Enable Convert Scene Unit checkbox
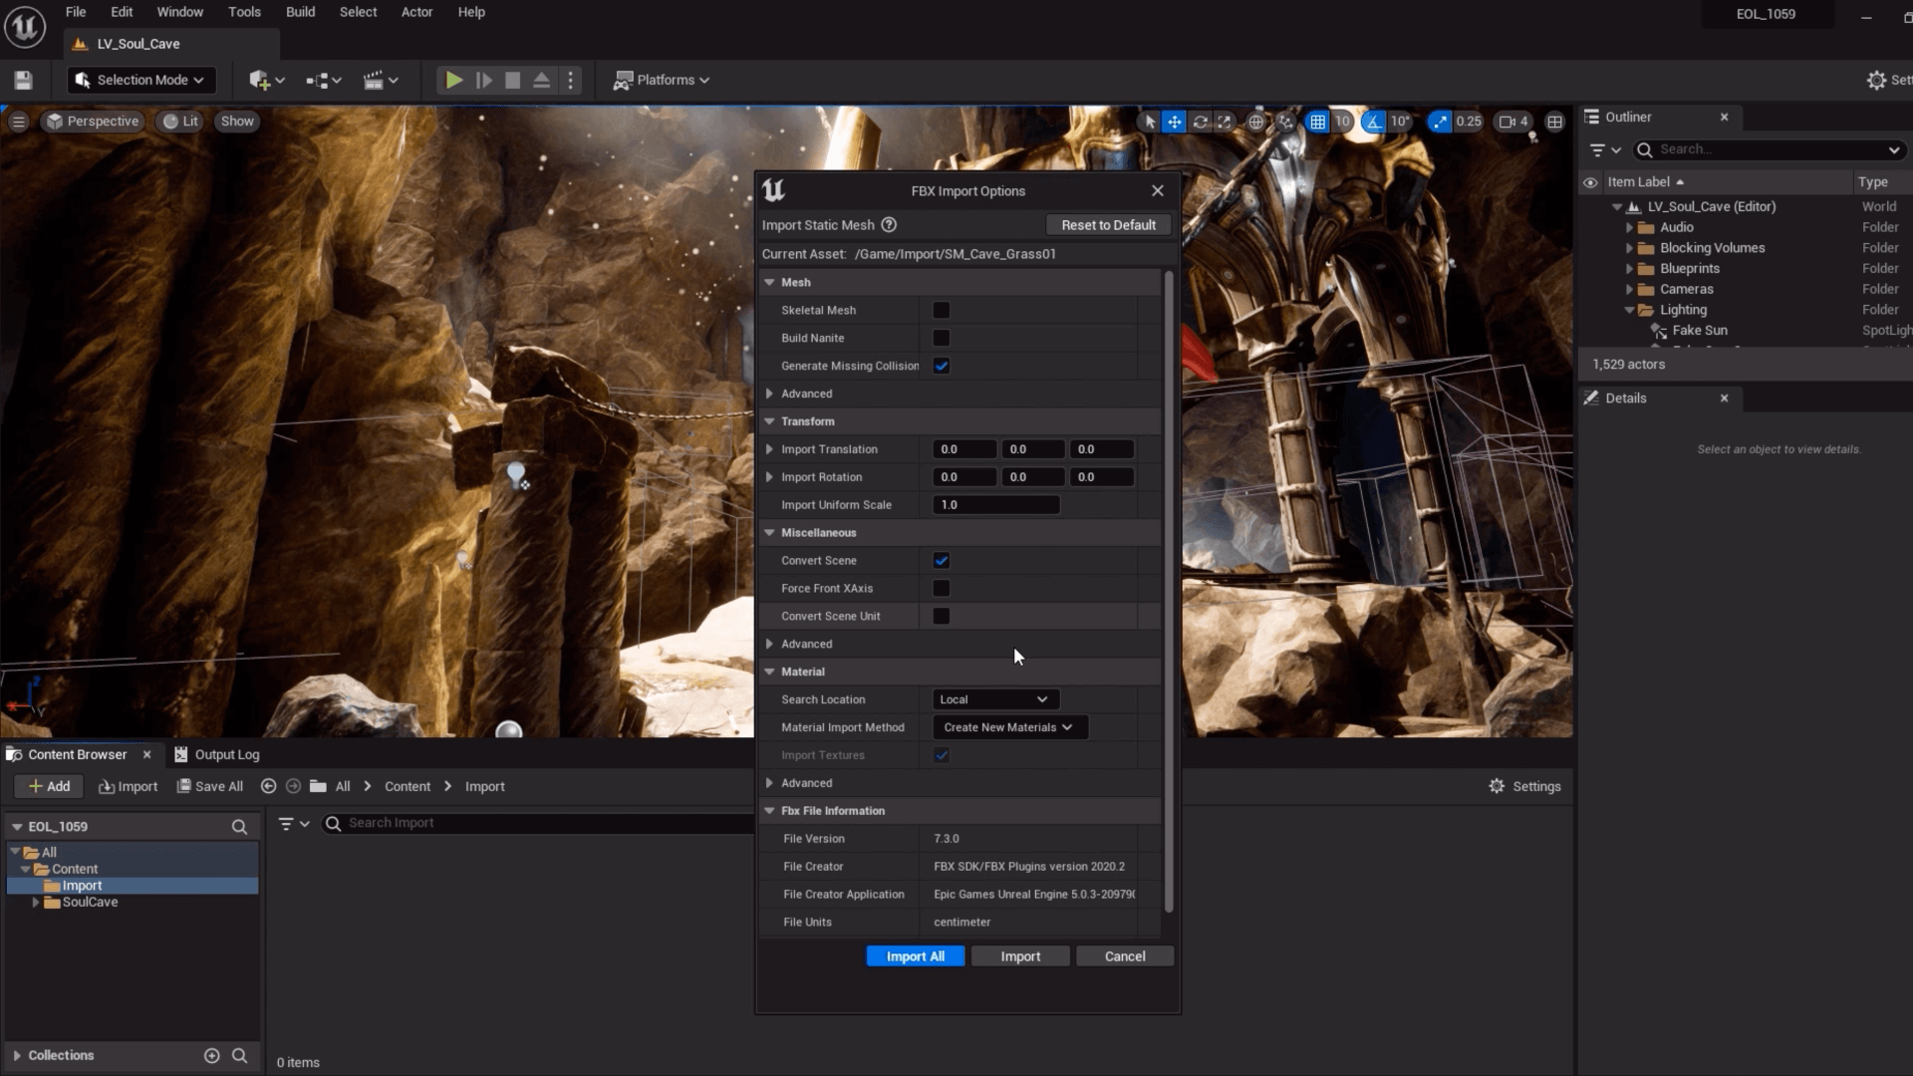1913x1076 pixels. (941, 616)
